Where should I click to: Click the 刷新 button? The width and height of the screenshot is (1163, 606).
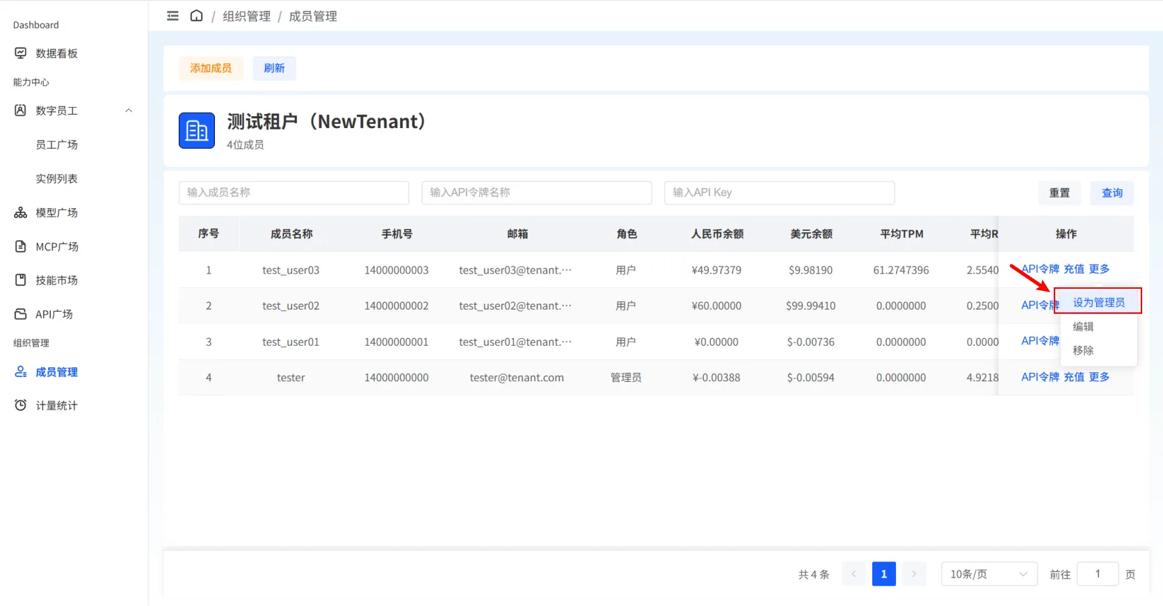click(x=274, y=68)
